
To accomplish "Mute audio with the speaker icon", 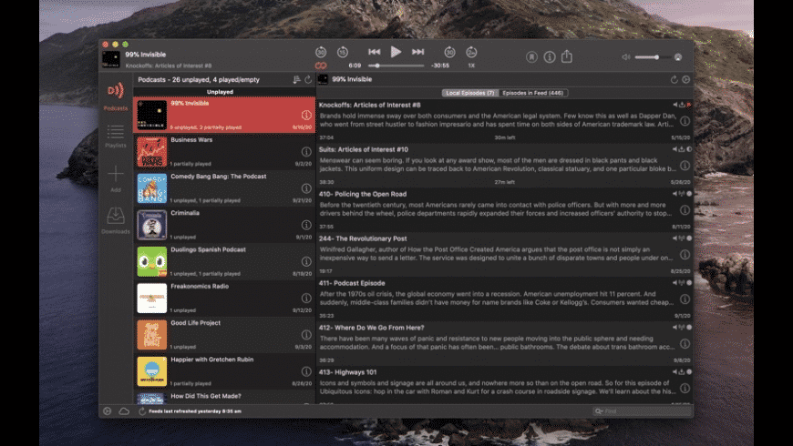I will pos(626,57).
